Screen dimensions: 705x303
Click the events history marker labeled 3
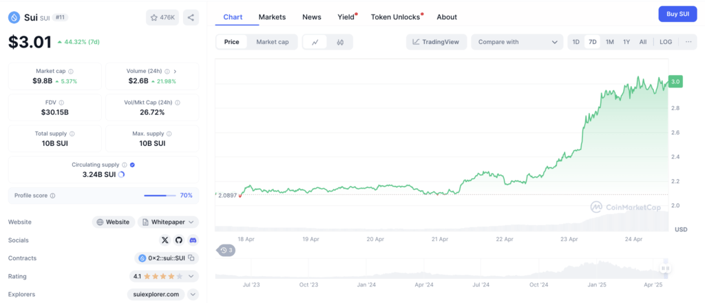click(226, 250)
